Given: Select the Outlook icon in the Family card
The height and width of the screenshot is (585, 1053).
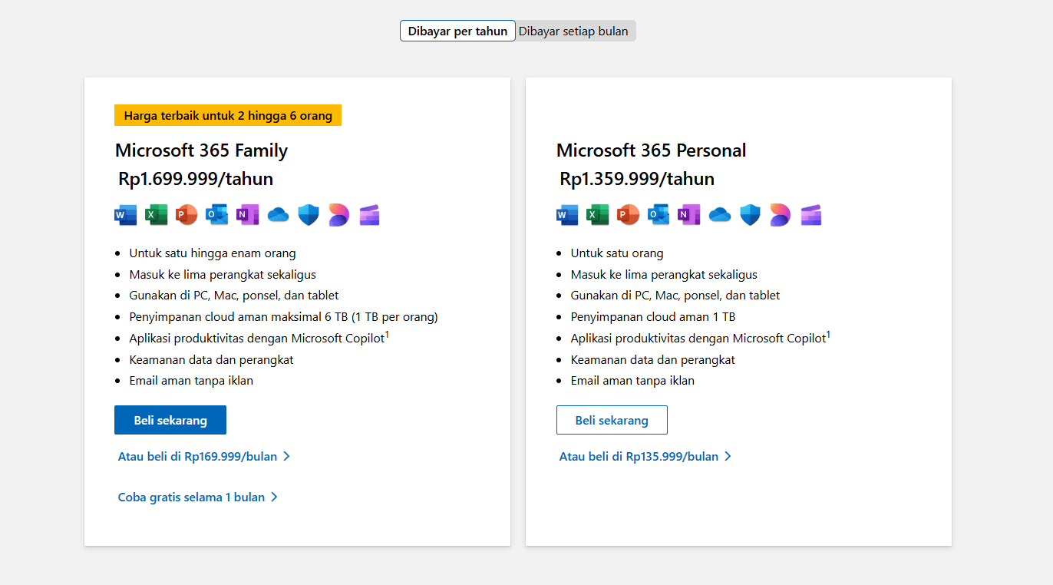Looking at the screenshot, I should [216, 215].
